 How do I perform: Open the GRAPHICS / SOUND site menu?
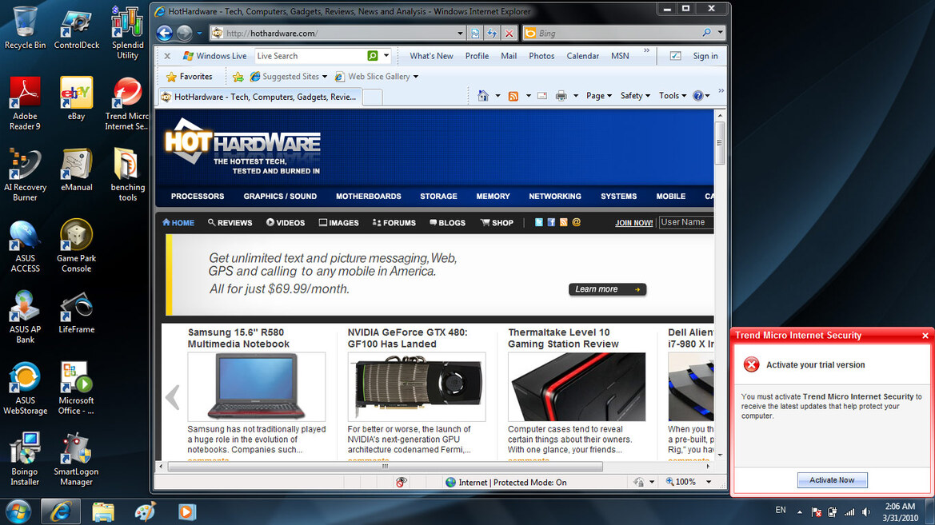tap(280, 196)
